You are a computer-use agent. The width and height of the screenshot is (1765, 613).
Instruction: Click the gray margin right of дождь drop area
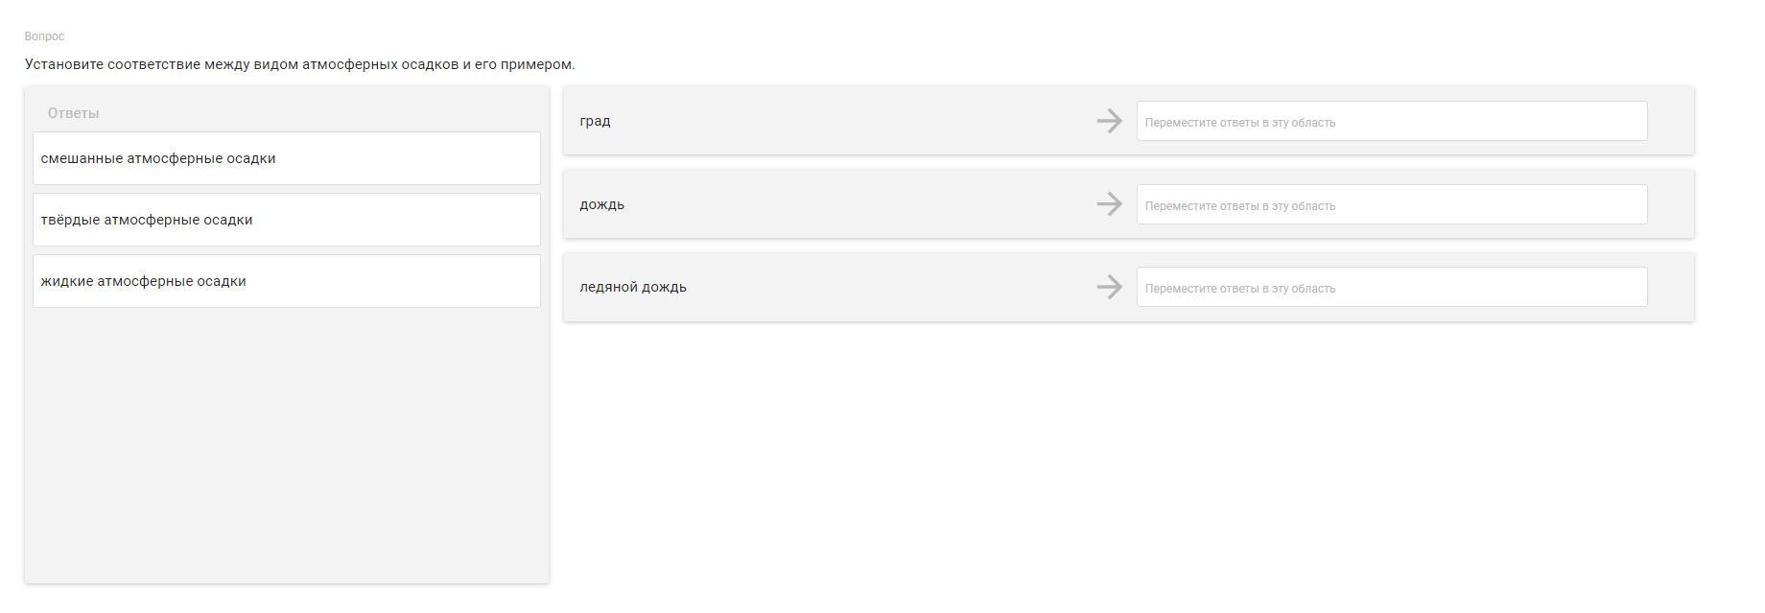pos(1671,204)
